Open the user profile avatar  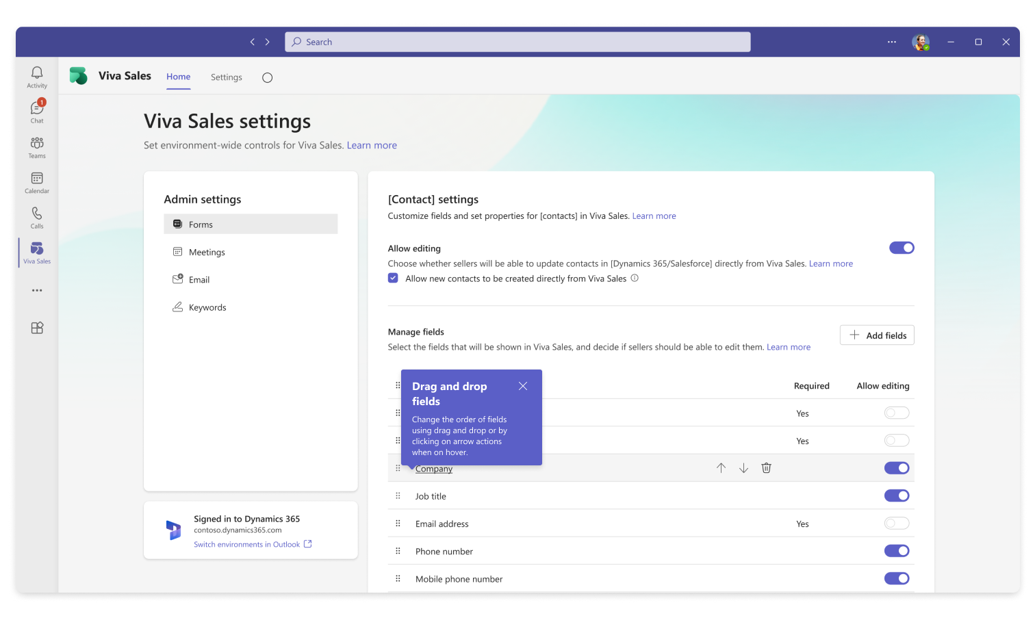pos(921,42)
